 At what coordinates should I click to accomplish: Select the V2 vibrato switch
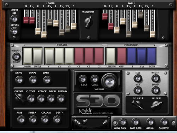click(59, 56)
